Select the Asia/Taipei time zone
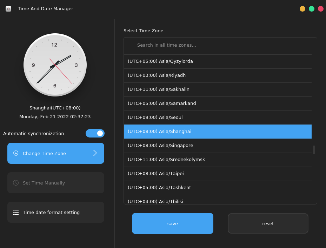The image size is (326, 248). (x=218, y=173)
